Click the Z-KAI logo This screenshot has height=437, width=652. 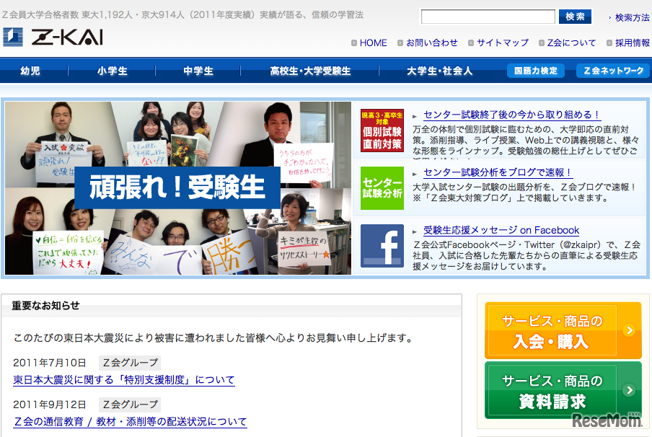coord(53,37)
